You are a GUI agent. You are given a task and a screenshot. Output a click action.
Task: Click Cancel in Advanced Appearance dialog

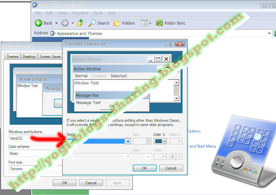171,168
